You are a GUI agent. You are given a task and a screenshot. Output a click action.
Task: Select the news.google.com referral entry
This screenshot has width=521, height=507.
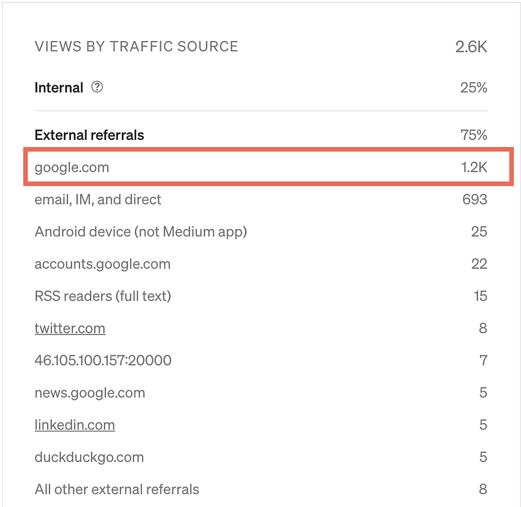pyautogui.click(x=261, y=392)
